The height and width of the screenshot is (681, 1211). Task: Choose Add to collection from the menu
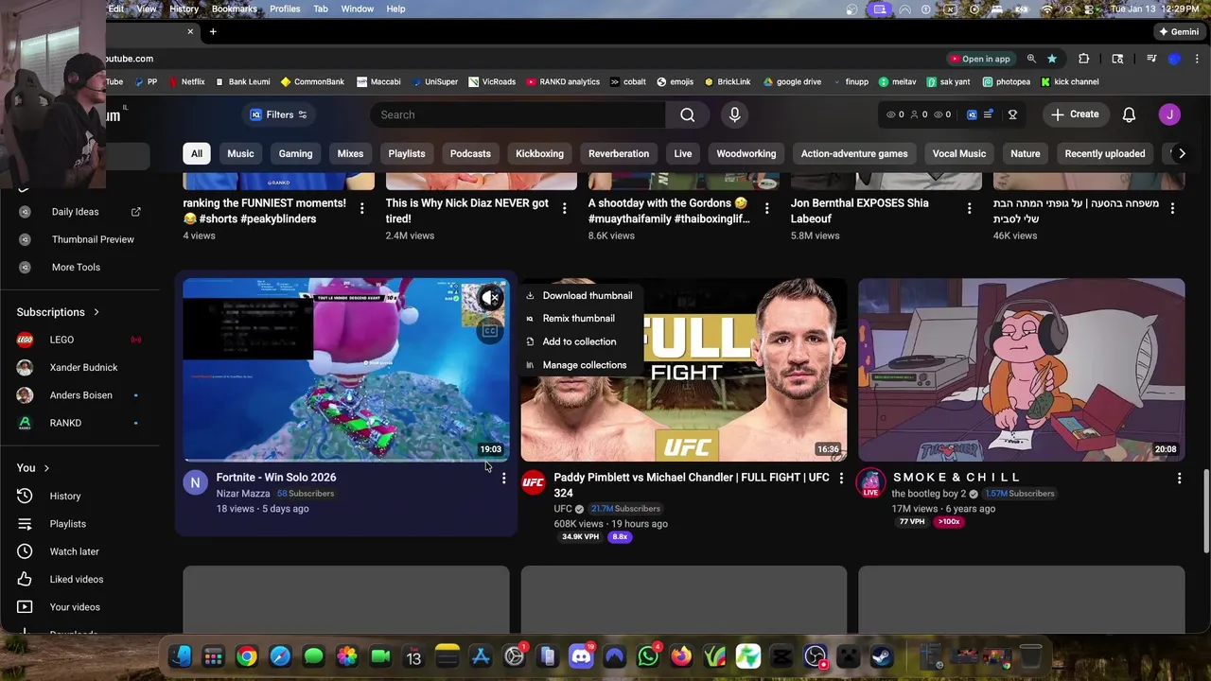click(579, 341)
